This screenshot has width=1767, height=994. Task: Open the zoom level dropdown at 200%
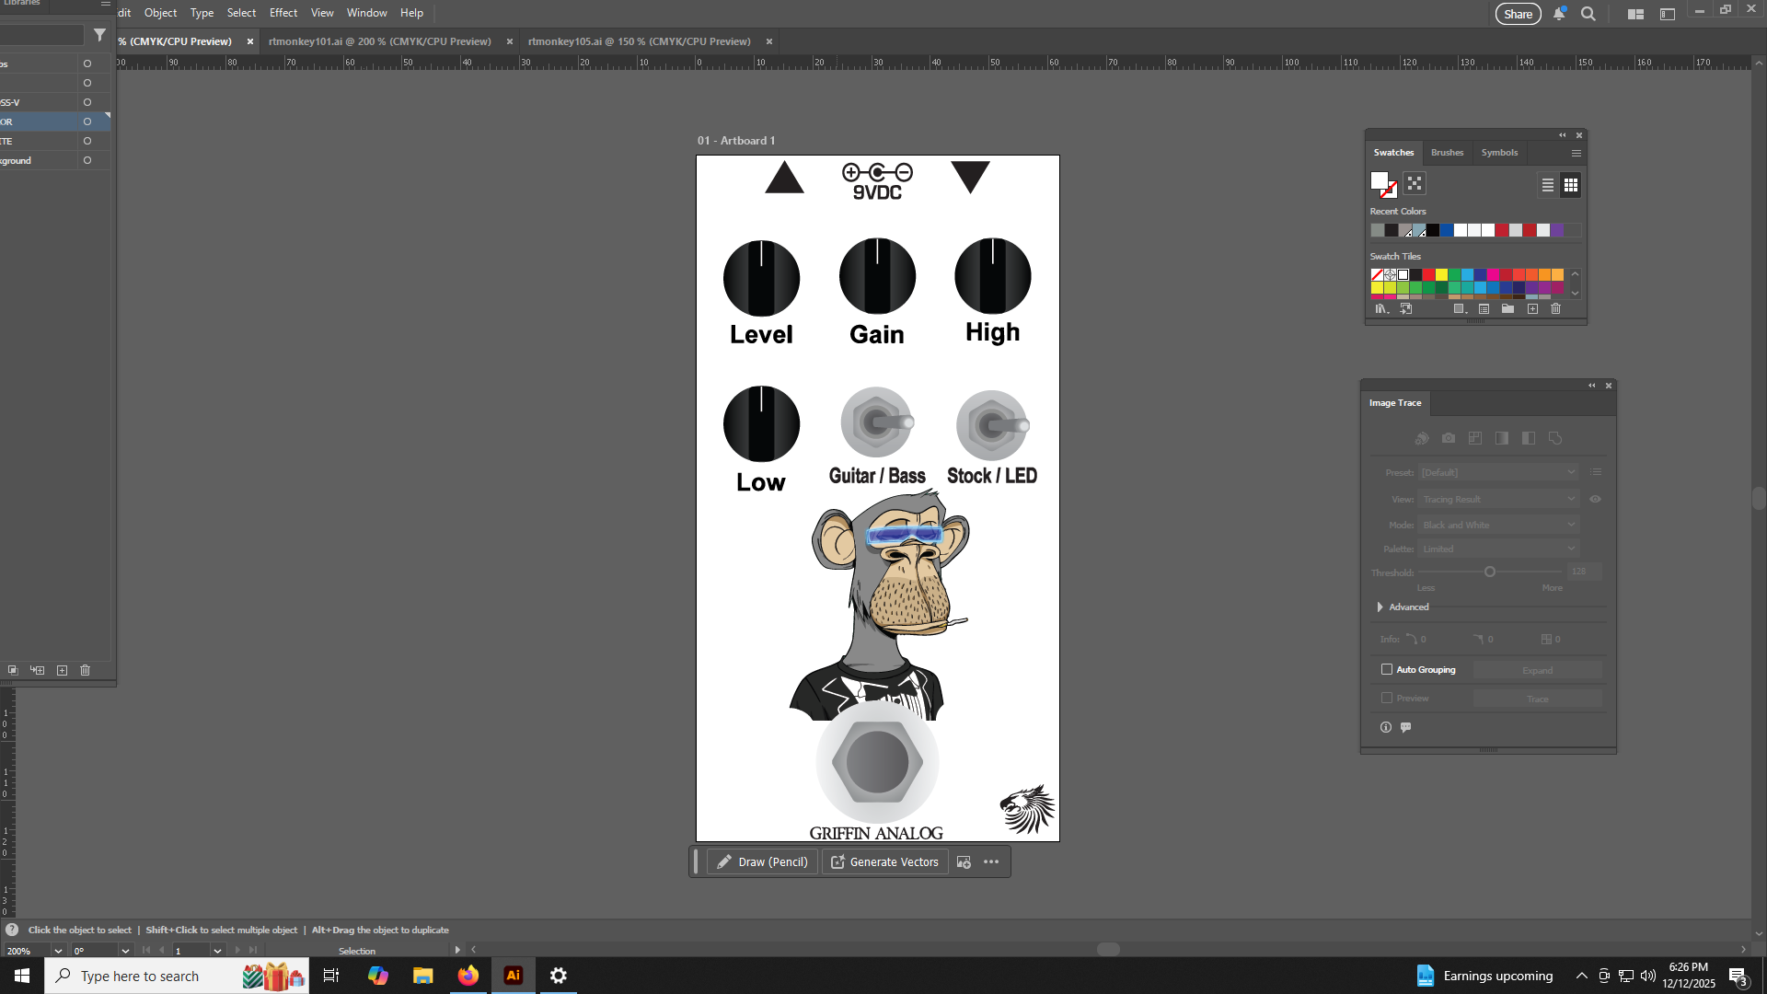click(x=58, y=951)
